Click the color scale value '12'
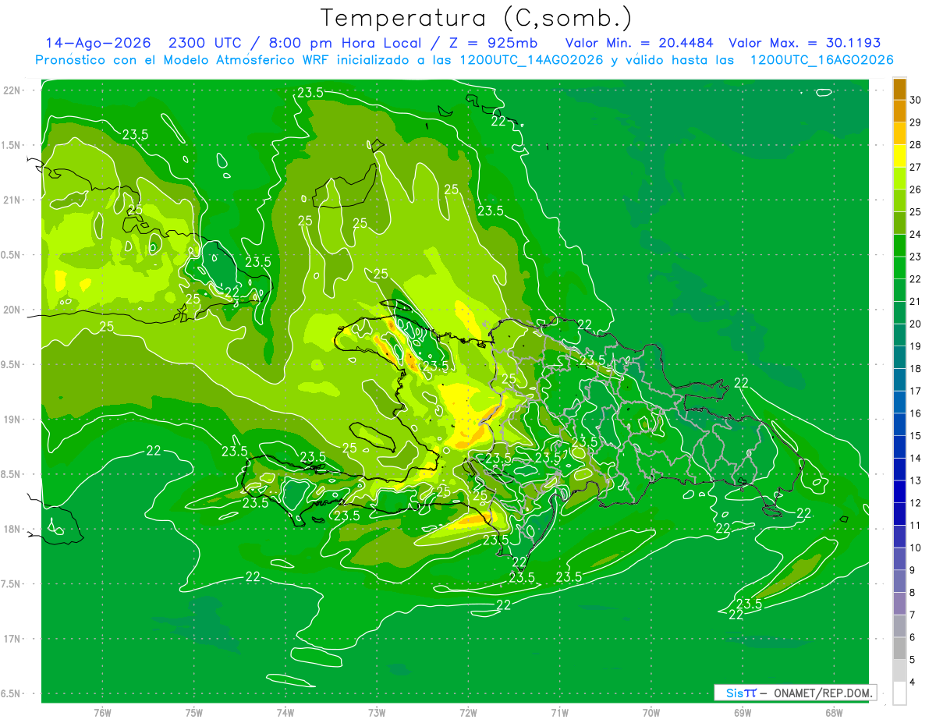936x723 pixels. (916, 503)
